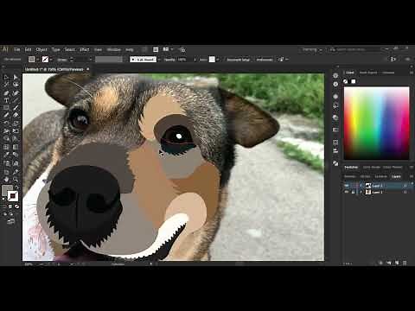The image size is (415, 311).
Task: Hide Layer 1 with its eye icon
Action: point(347,192)
